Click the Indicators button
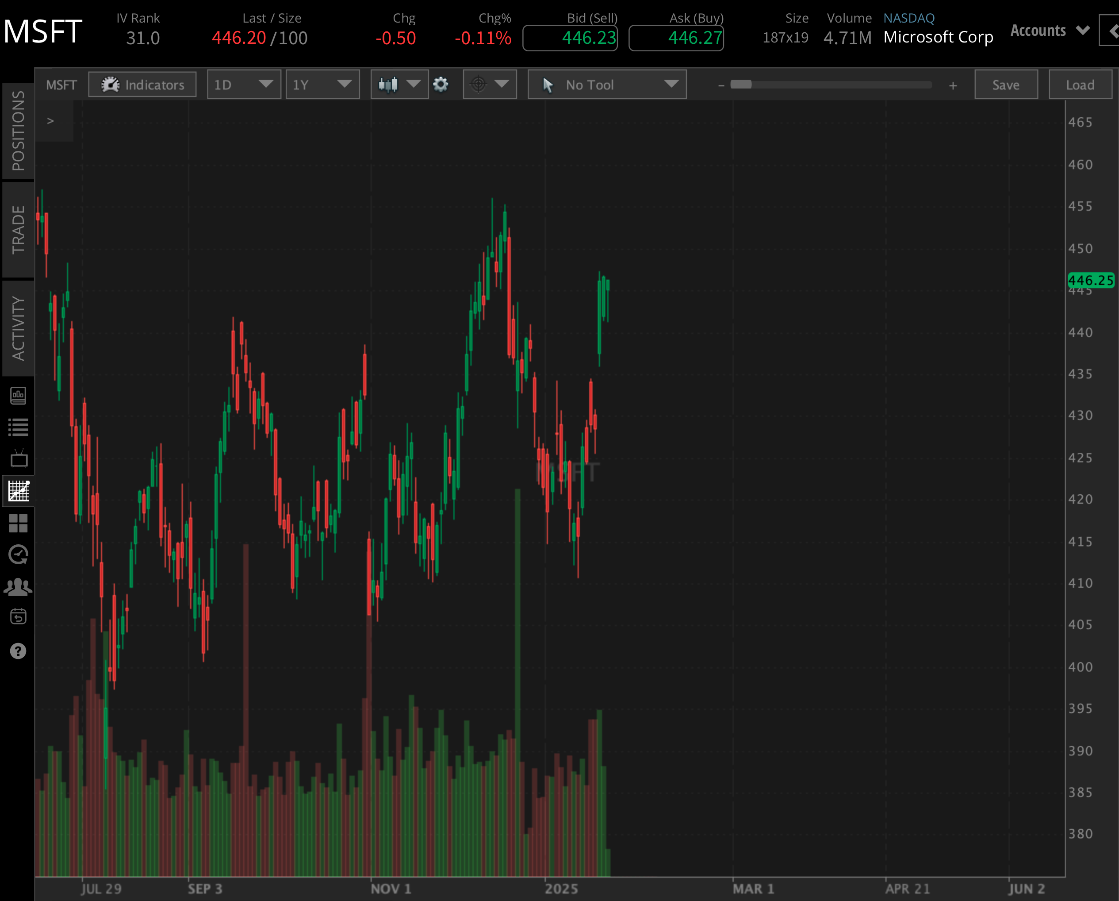 142,85
